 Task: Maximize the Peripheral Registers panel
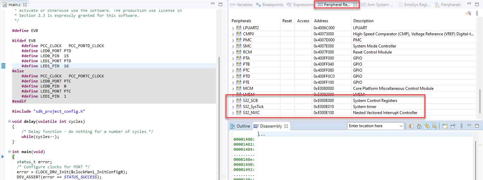coord(477,4)
